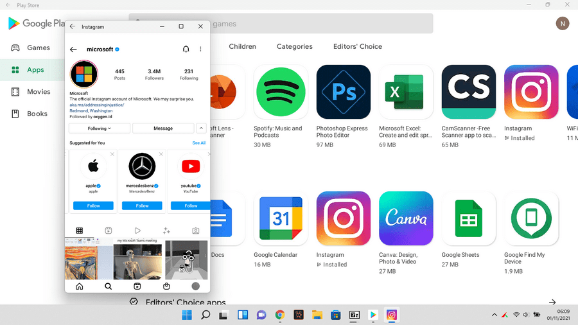This screenshot has width=578, height=325.
Task: Show hidden tray icons chevron
Action: point(495,315)
